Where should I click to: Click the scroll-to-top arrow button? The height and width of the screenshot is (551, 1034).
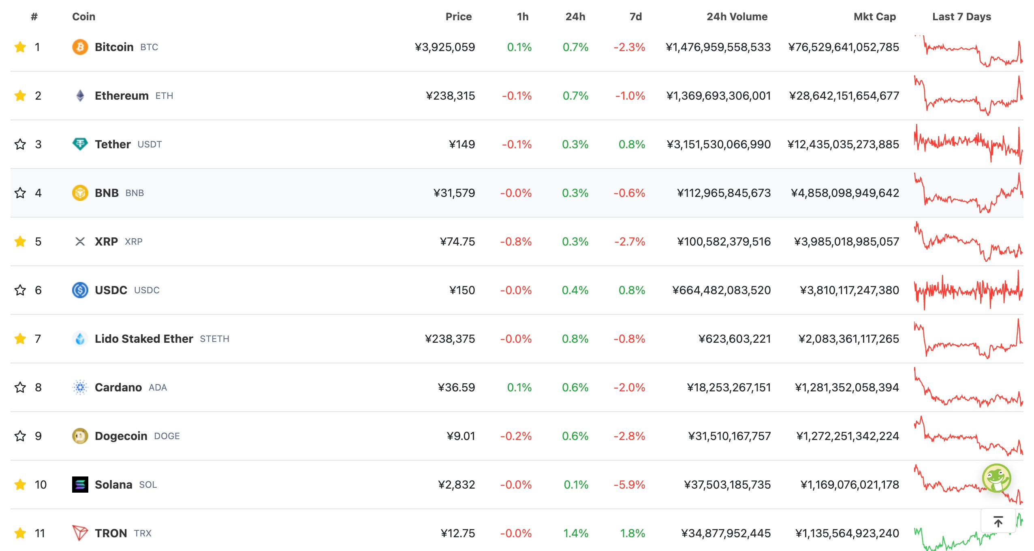998,521
